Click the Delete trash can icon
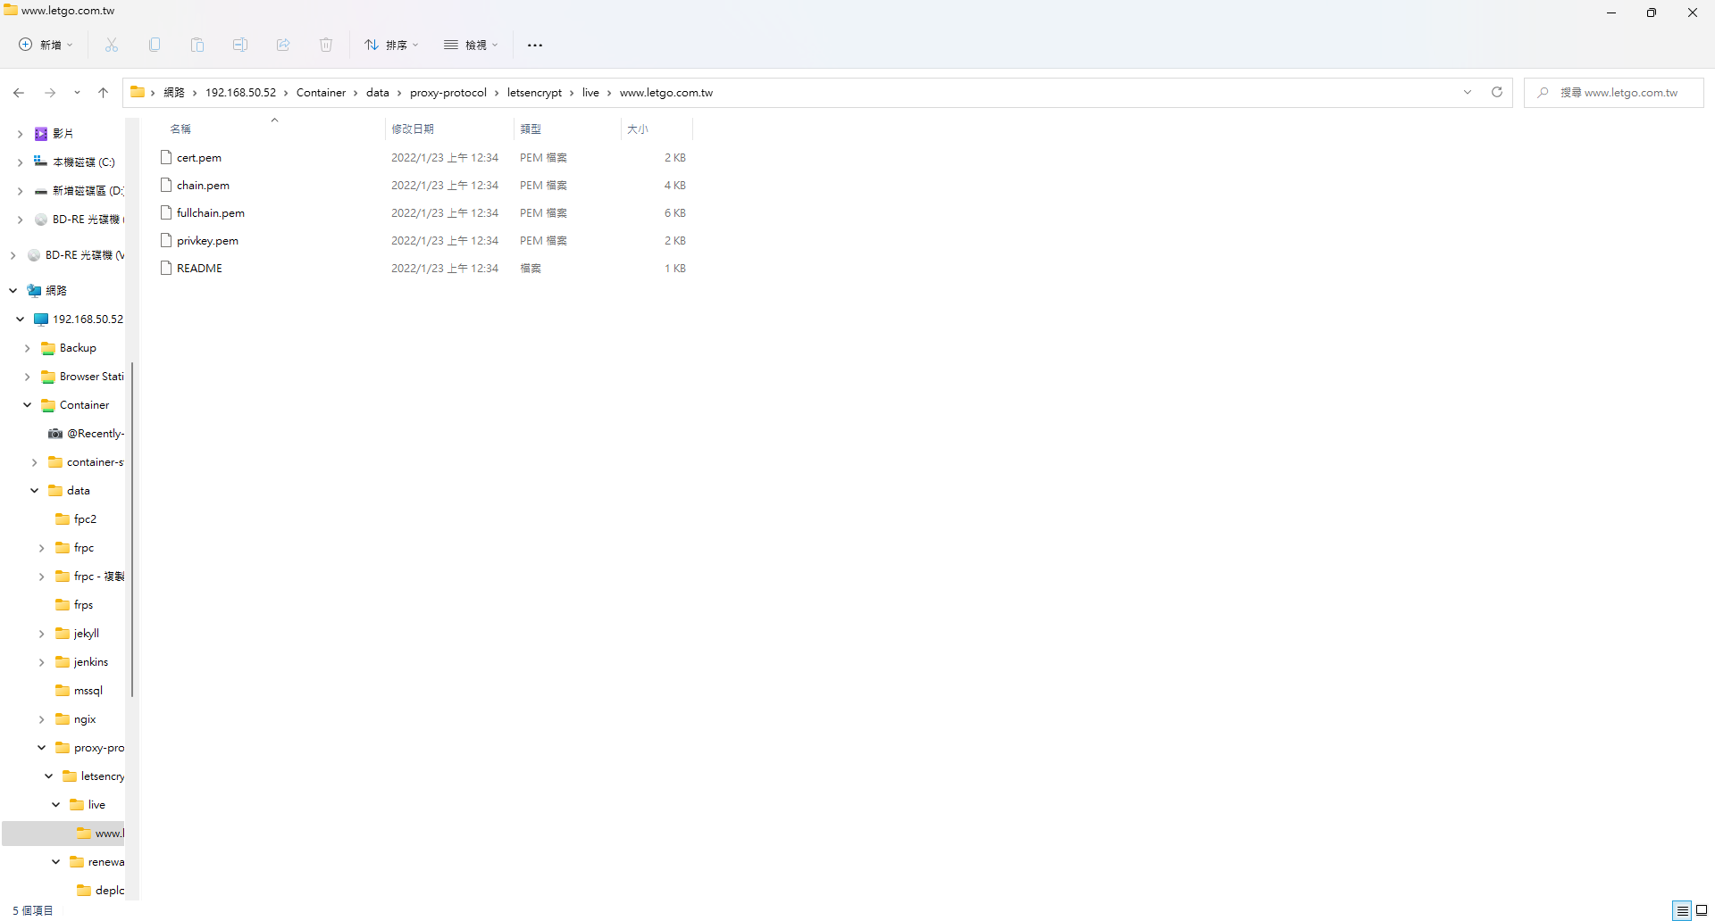1715x921 pixels. point(326,45)
